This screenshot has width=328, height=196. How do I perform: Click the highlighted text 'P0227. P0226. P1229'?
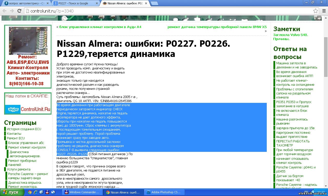[72, 154]
